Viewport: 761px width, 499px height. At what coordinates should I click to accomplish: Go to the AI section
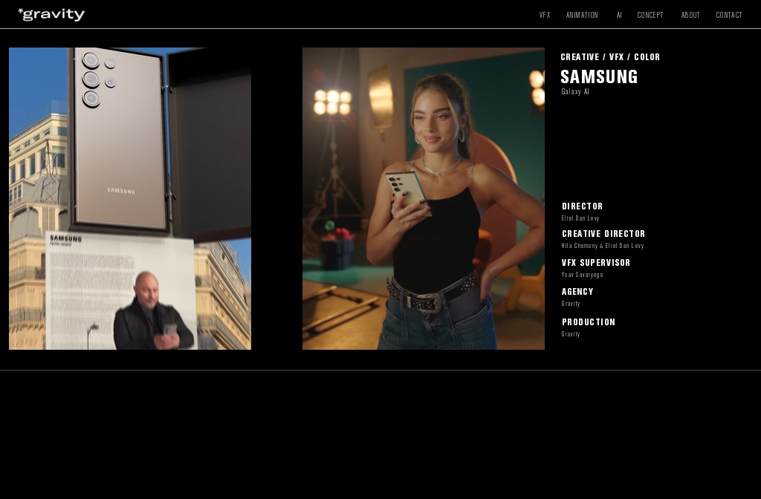click(x=619, y=15)
